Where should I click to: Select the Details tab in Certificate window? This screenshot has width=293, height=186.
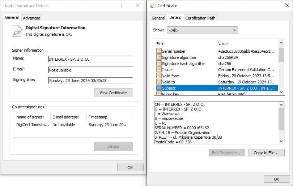175,17
